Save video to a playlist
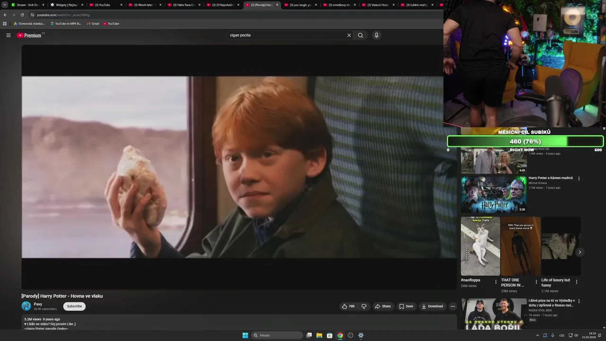This screenshot has width=606, height=341. tap(406, 306)
